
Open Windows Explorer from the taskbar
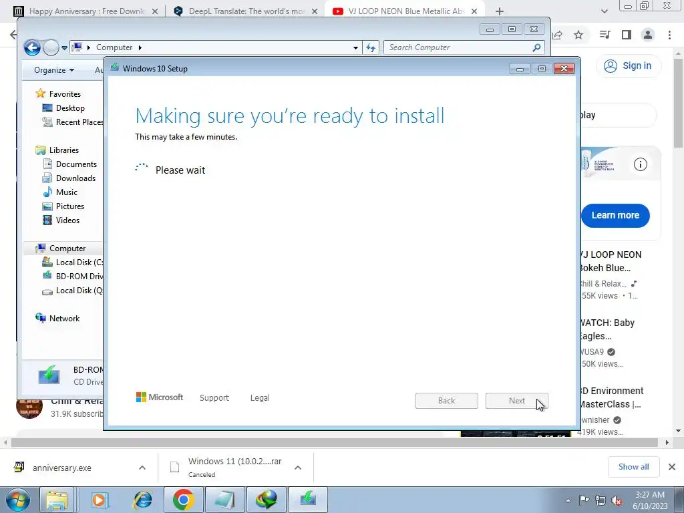(x=57, y=500)
